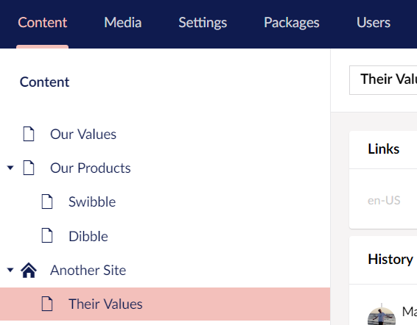417x325 pixels.
Task: Click the document icon beside Our Products
Action: (29, 168)
